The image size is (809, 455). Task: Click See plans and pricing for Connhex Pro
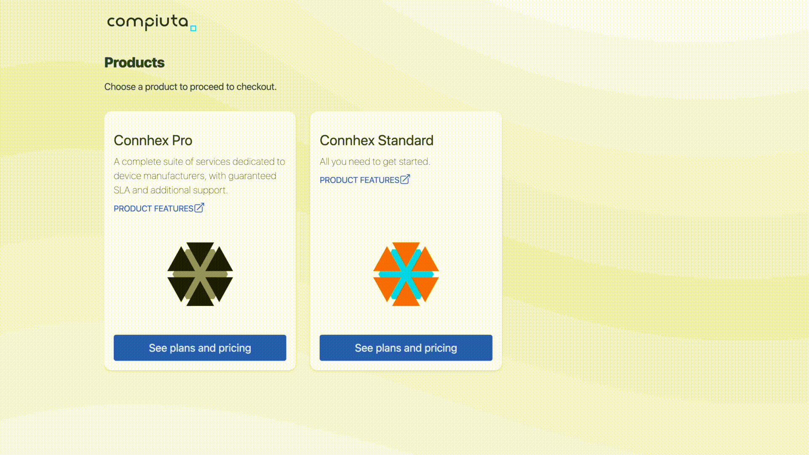(200, 348)
